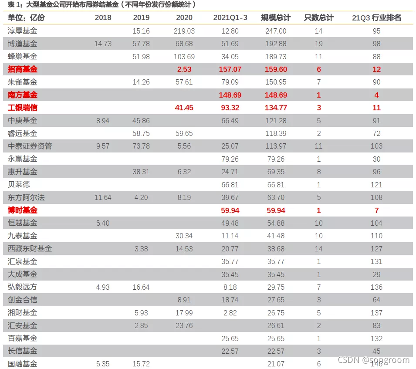416x369 pixels.
Task: Click value 8.91 in 创金合信 row
Action: (184, 300)
